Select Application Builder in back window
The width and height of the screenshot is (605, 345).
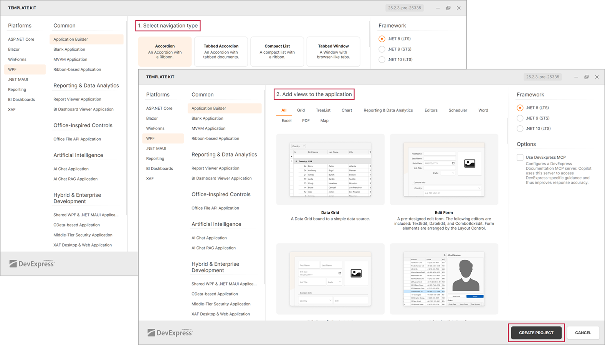(86, 39)
